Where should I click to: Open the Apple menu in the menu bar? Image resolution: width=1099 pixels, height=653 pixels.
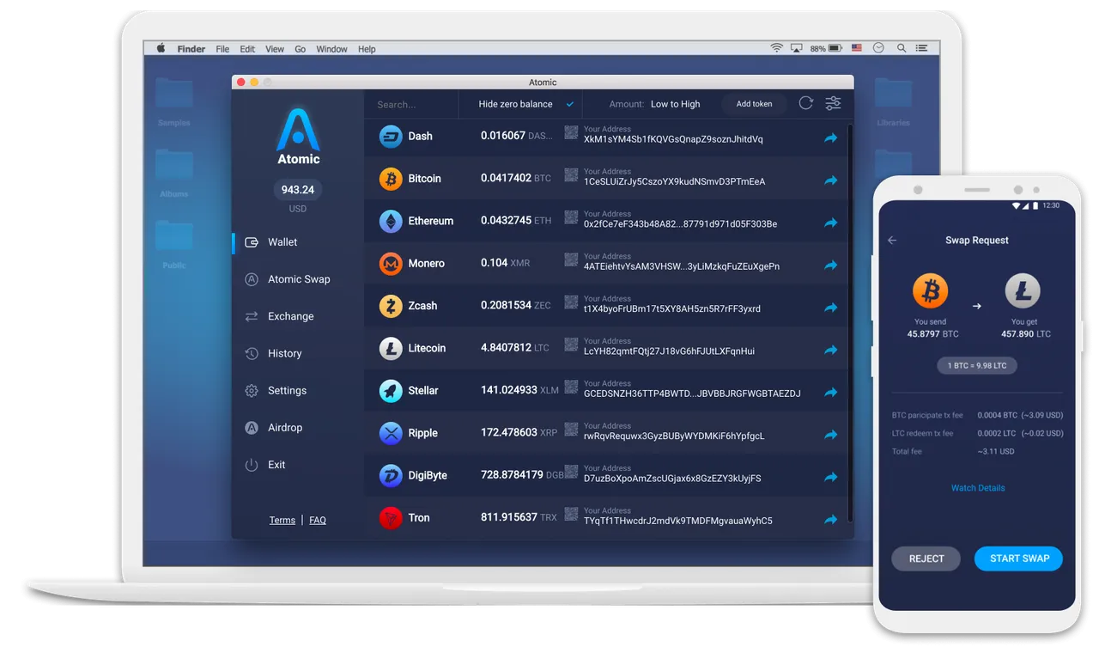click(161, 49)
